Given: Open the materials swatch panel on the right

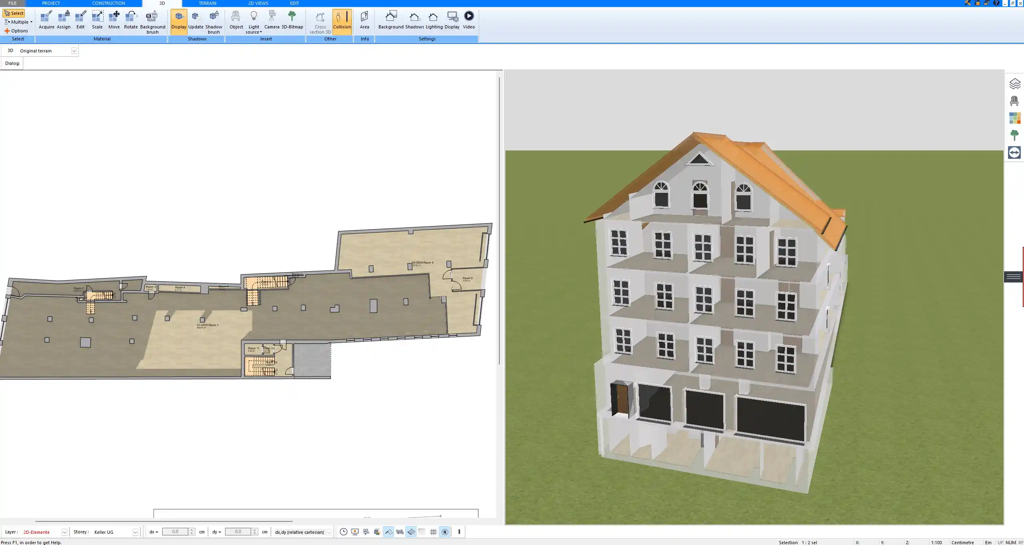Looking at the screenshot, I should pyautogui.click(x=1014, y=118).
